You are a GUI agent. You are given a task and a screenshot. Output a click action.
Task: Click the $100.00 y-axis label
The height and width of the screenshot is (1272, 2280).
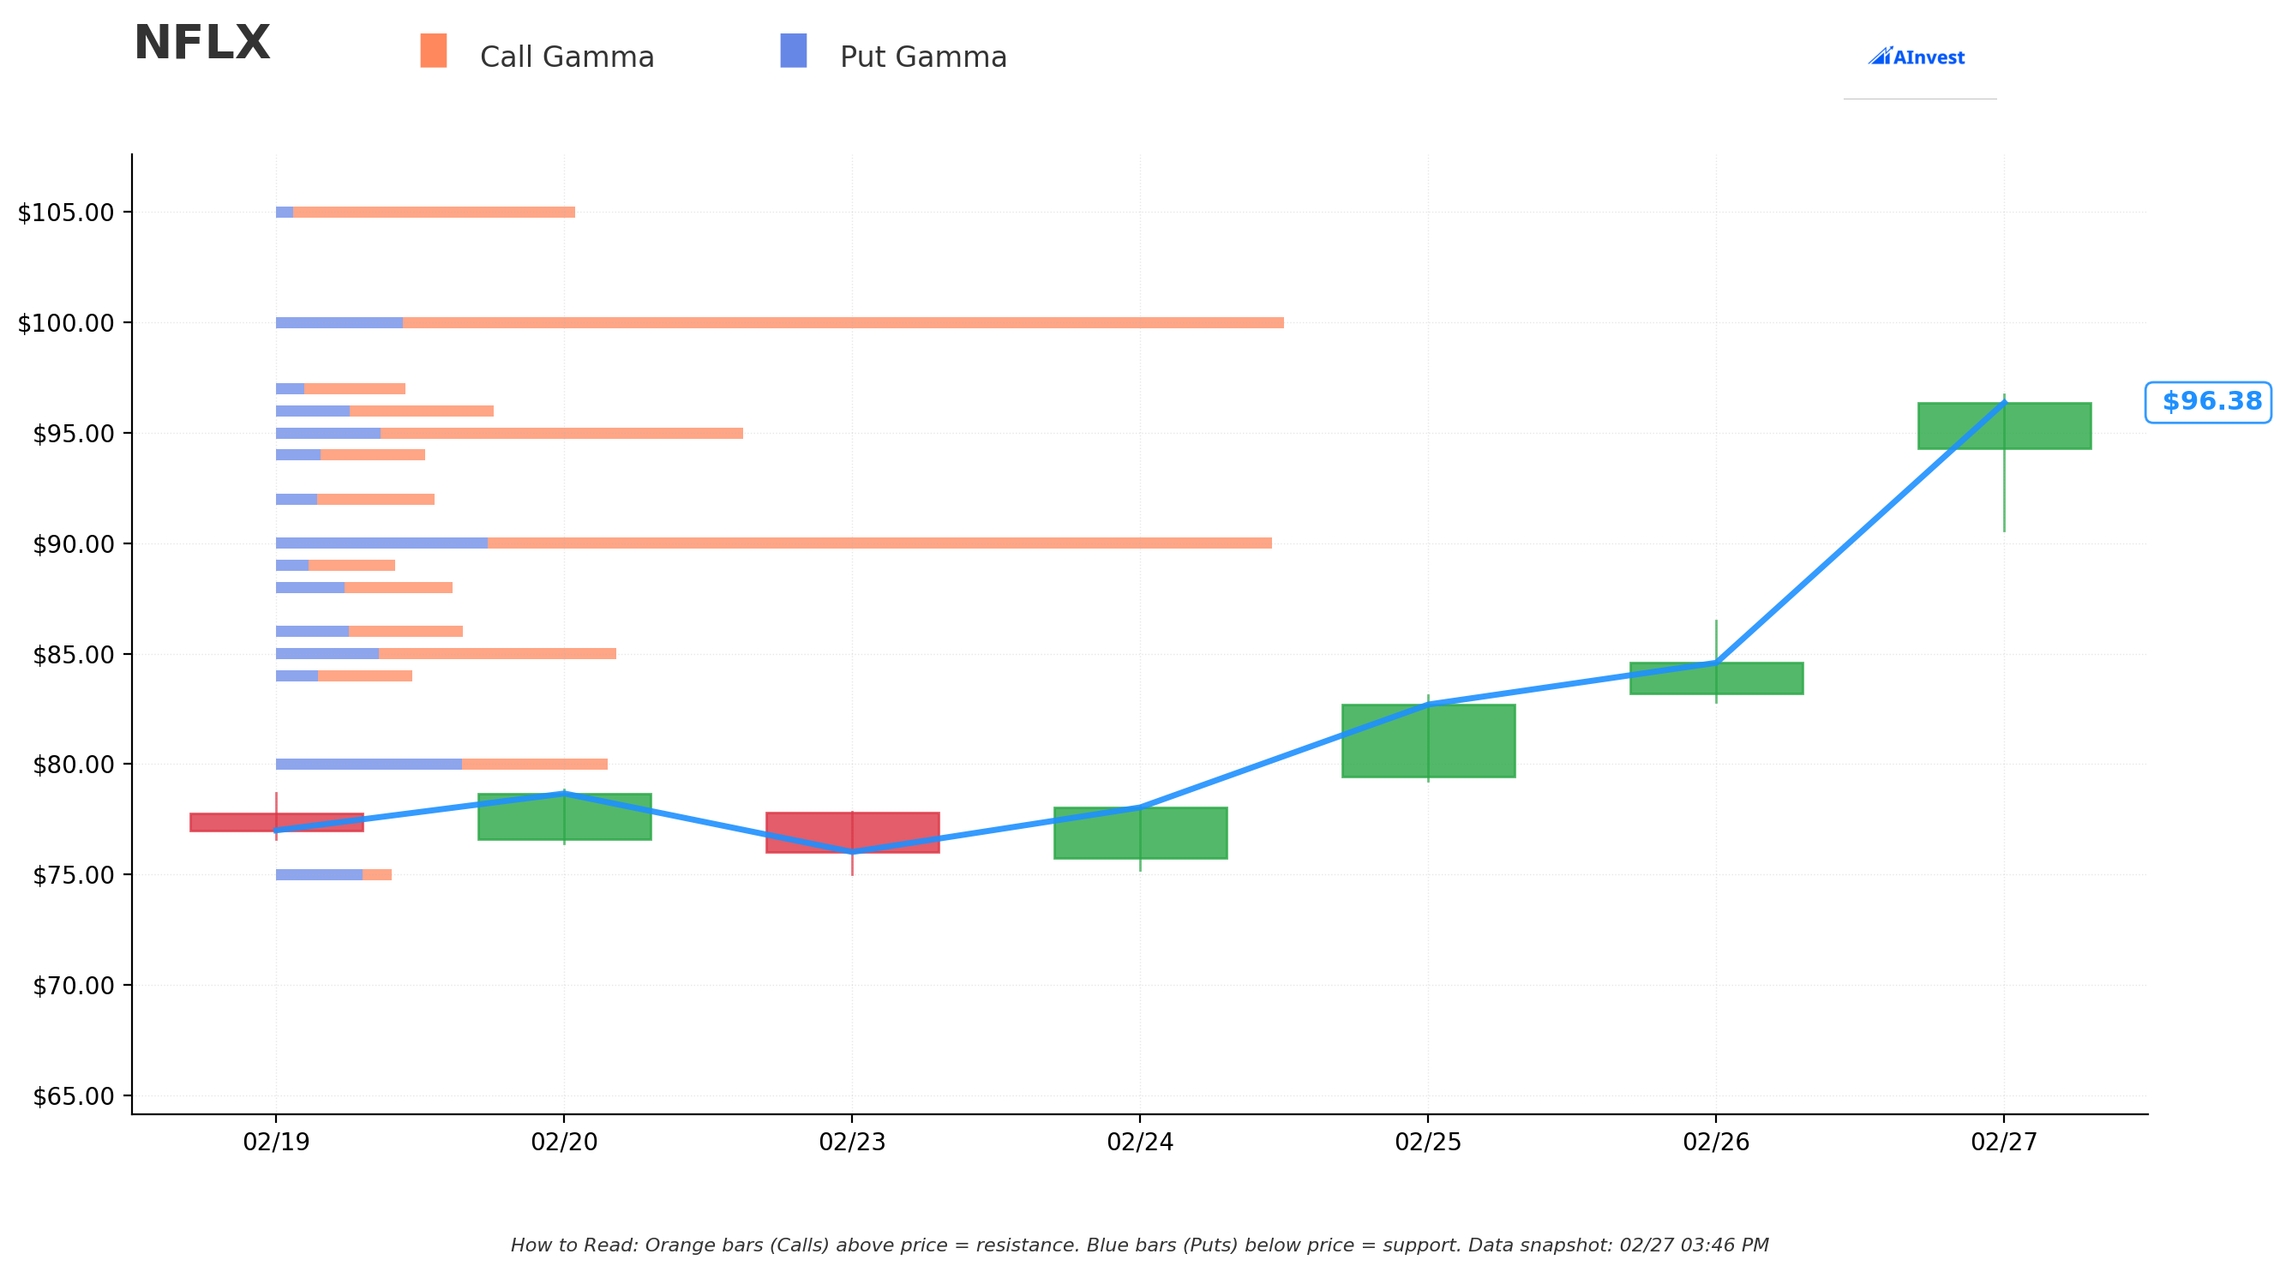[x=66, y=323]
